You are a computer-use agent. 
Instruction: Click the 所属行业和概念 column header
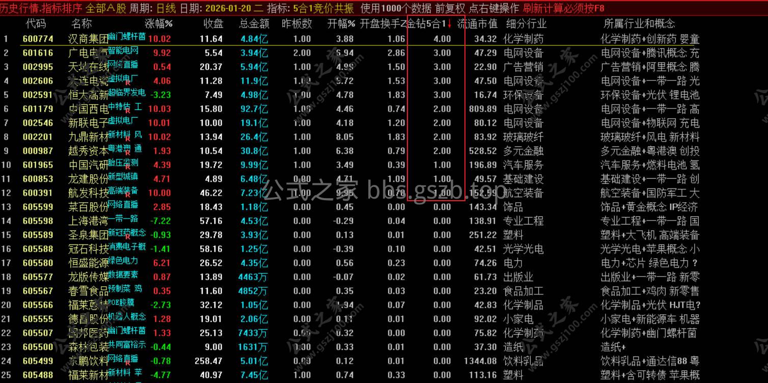click(639, 23)
